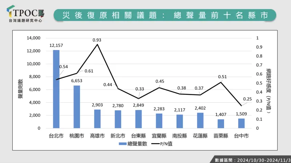Click the 12,157 data label
The width and height of the screenshot is (291, 163).
(56, 45)
